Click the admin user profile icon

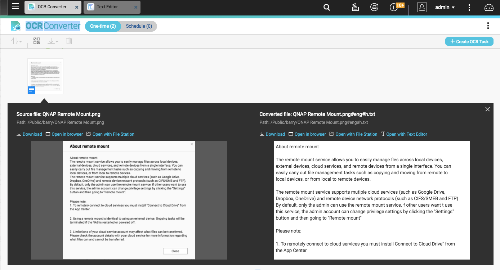pyautogui.click(x=422, y=7)
